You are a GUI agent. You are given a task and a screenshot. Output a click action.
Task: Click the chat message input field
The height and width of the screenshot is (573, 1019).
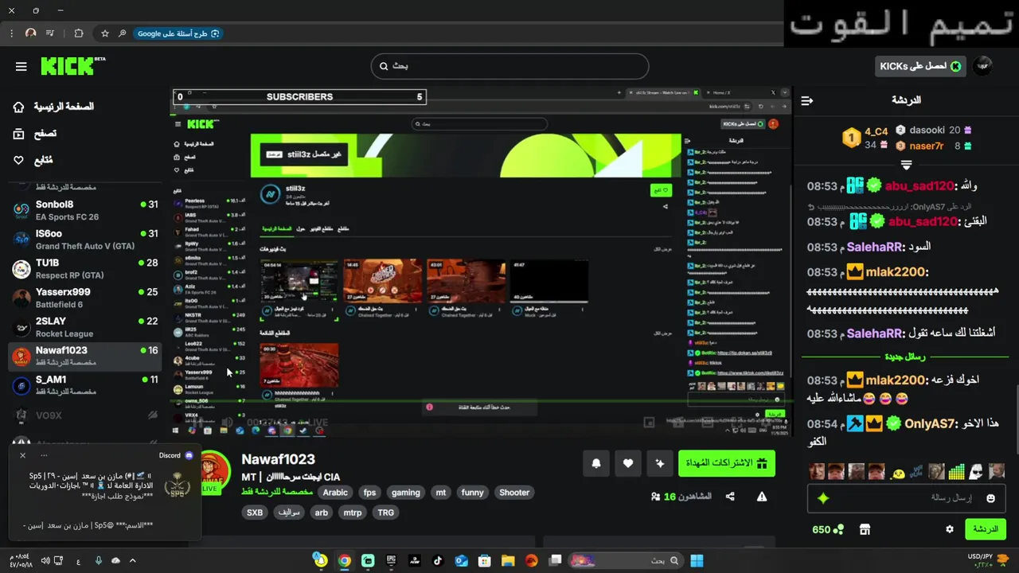point(906,498)
